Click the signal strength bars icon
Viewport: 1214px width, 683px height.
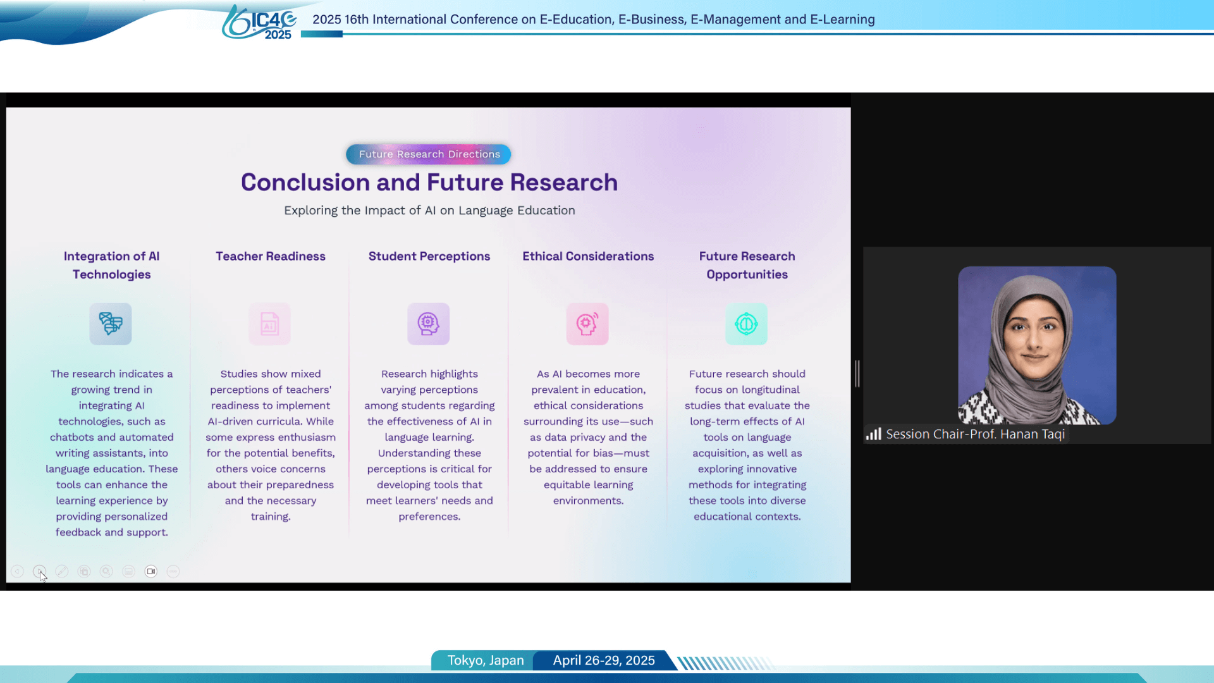[x=874, y=434]
